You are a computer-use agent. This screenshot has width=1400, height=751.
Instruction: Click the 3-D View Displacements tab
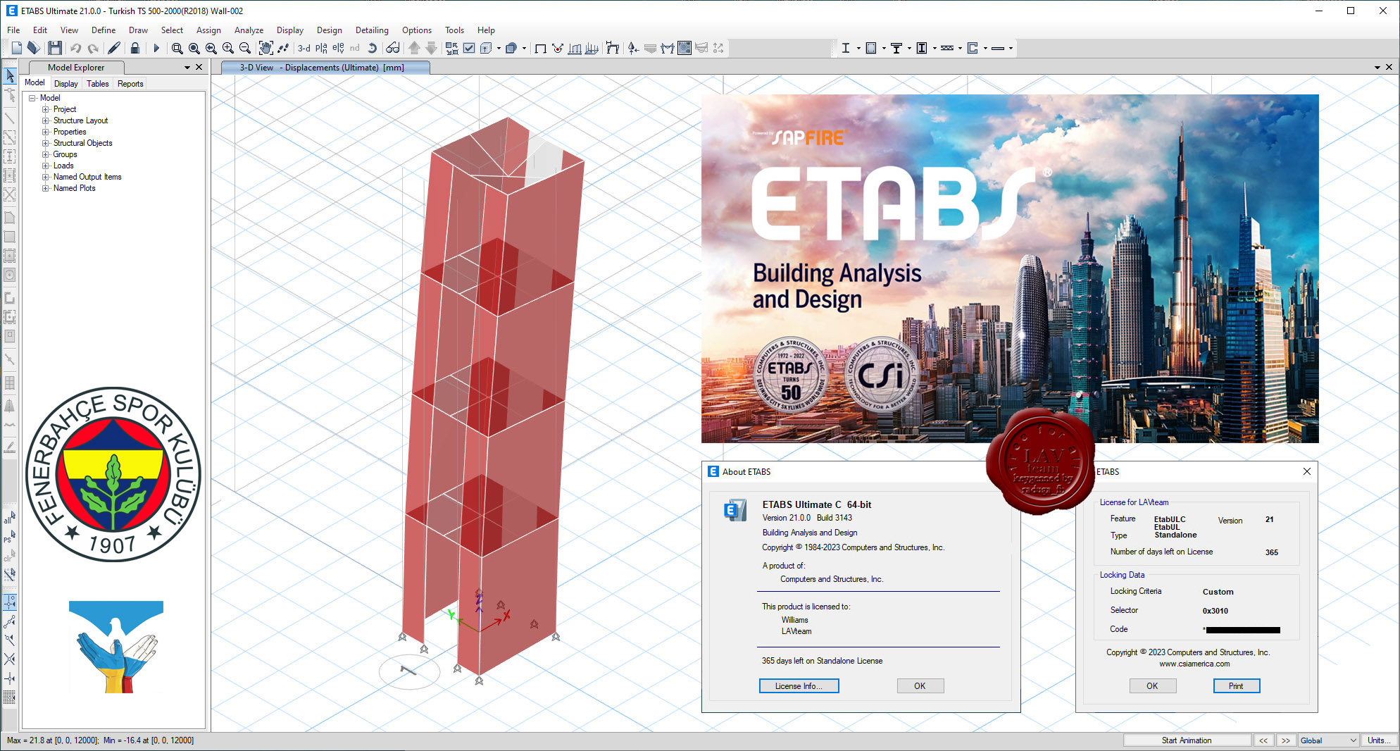[x=325, y=68]
